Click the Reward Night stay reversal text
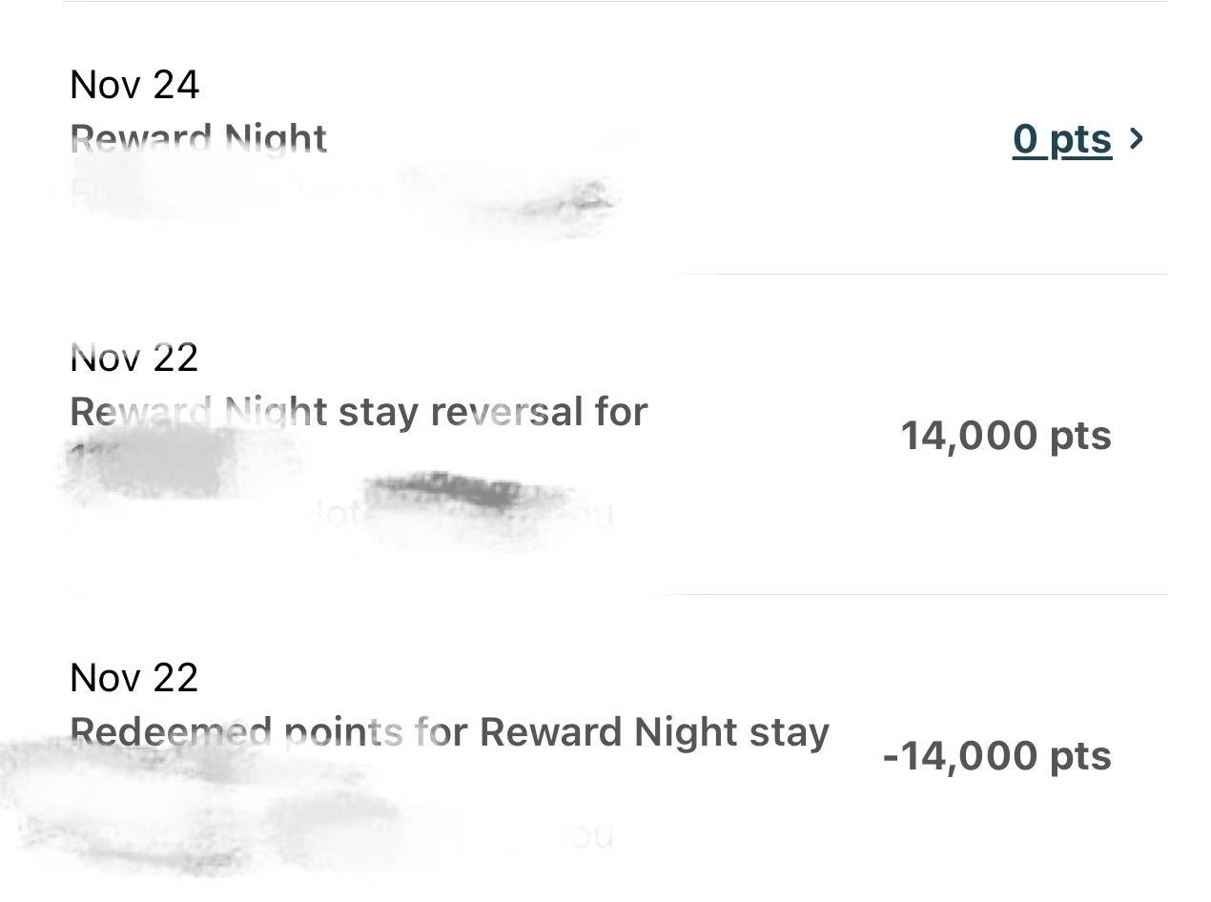 pyautogui.click(x=359, y=412)
